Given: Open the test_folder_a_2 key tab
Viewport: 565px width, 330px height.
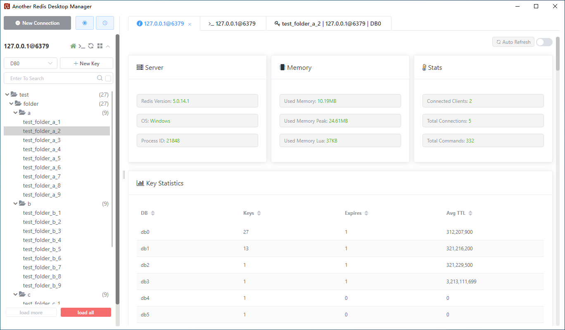Looking at the screenshot, I should click(328, 24).
